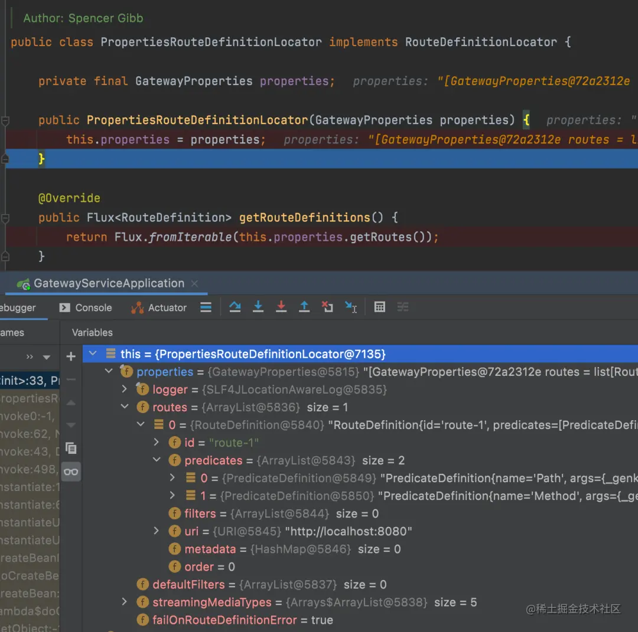The width and height of the screenshot is (638, 632).
Task: Click the Actuator tab's icon
Action: point(137,307)
